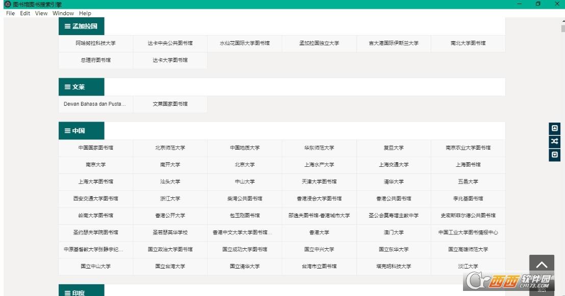The height and width of the screenshot is (296, 565).
Task: Open 南北大学图书馆 link
Action: [x=468, y=43]
